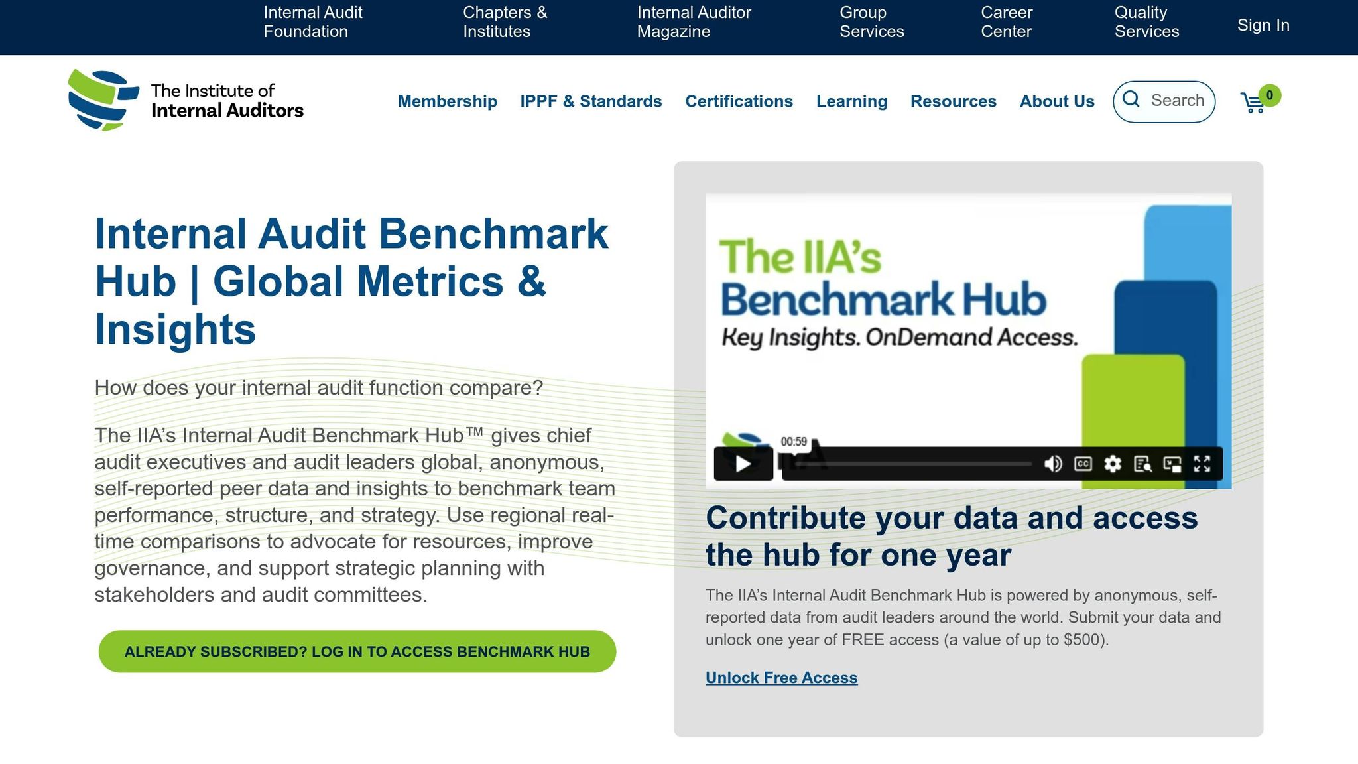Viewport: 1358px width, 764px height.
Task: Open the video transcript search
Action: point(1143,464)
